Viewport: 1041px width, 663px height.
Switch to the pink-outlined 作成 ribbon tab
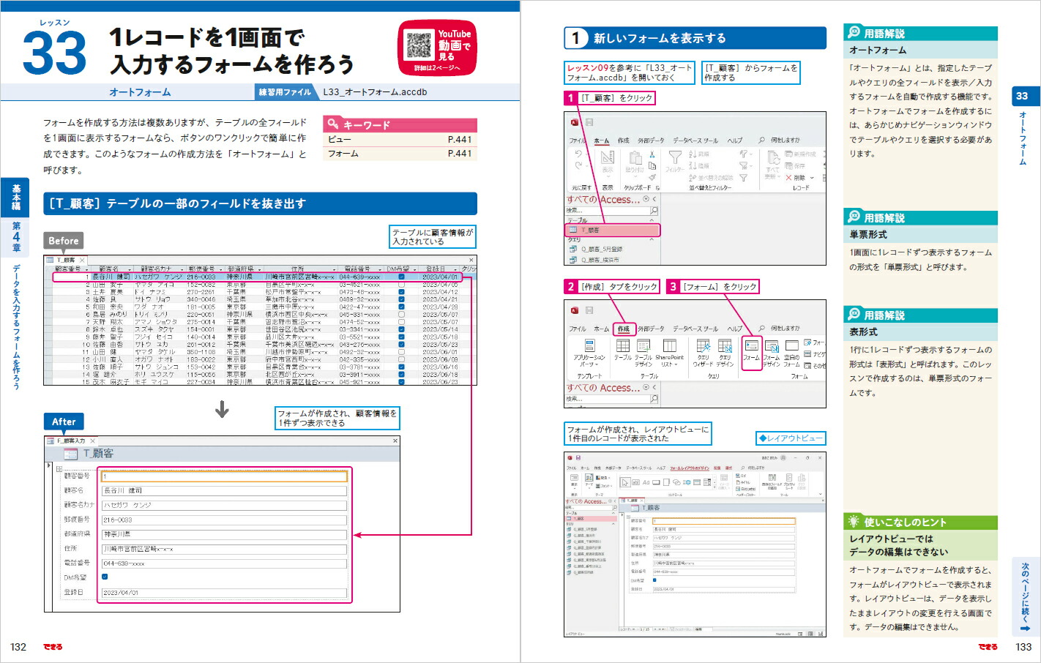pyautogui.click(x=623, y=329)
